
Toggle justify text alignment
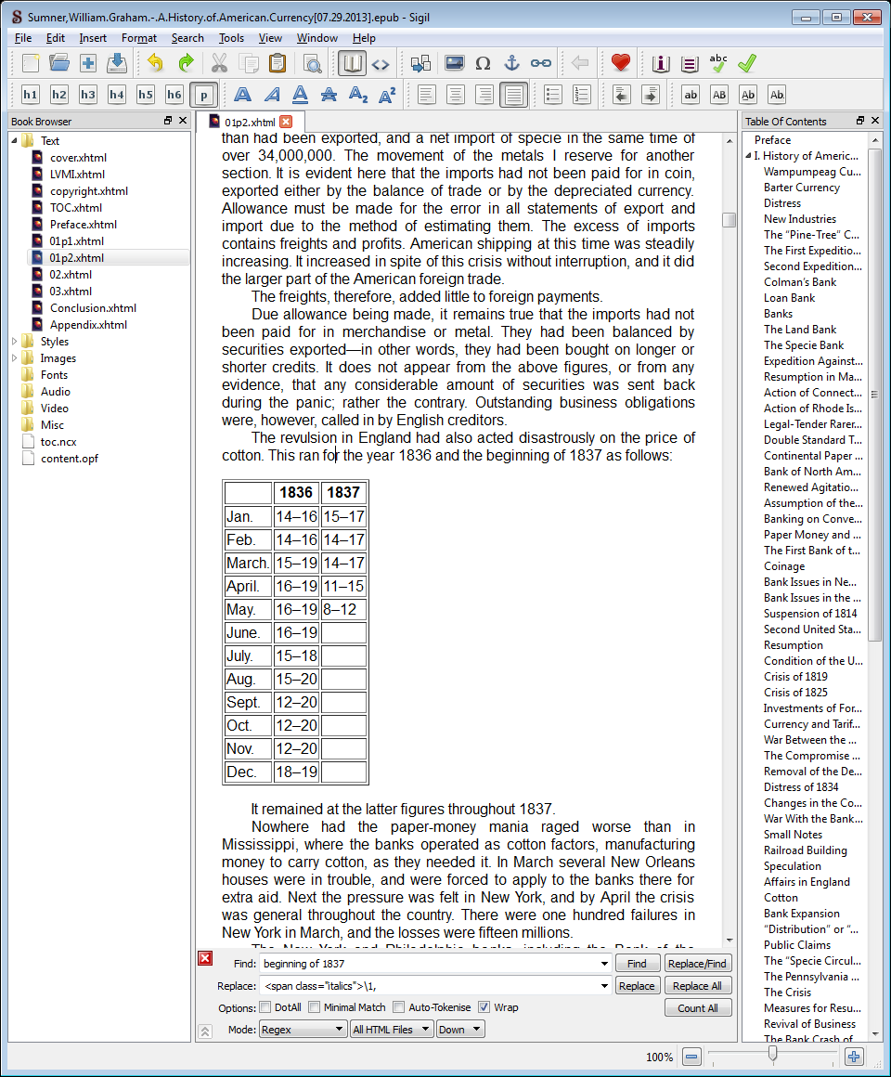[x=513, y=95]
